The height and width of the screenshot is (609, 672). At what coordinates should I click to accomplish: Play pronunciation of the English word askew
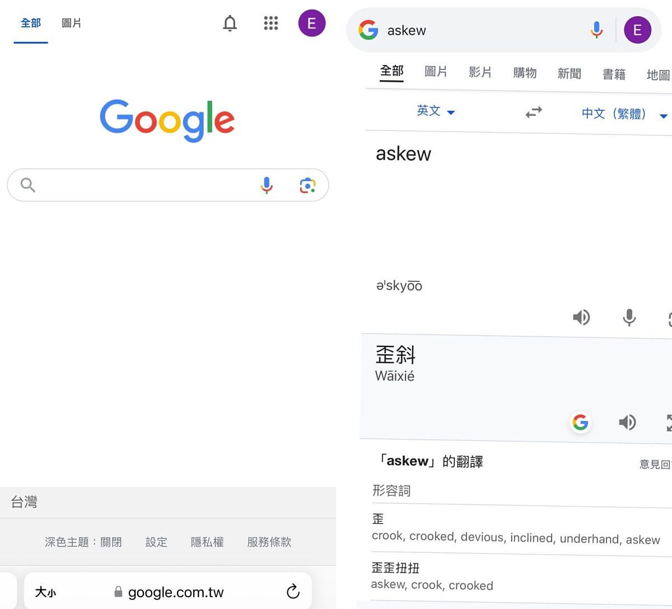point(581,317)
